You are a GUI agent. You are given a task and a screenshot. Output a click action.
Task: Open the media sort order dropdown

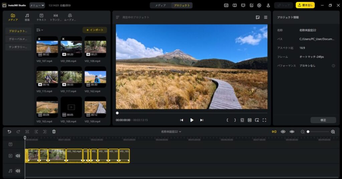click(39, 30)
